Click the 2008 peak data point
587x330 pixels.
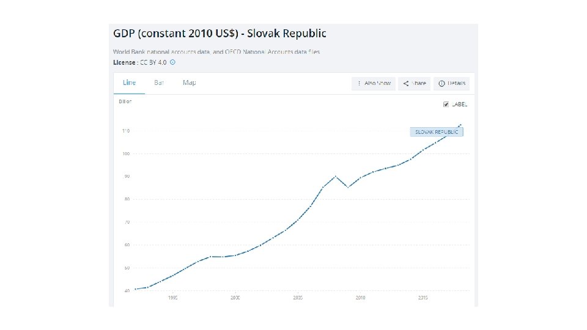(335, 176)
